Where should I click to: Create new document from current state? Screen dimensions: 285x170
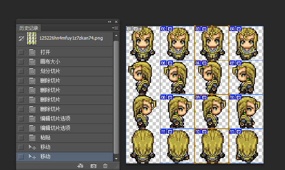coord(80,165)
